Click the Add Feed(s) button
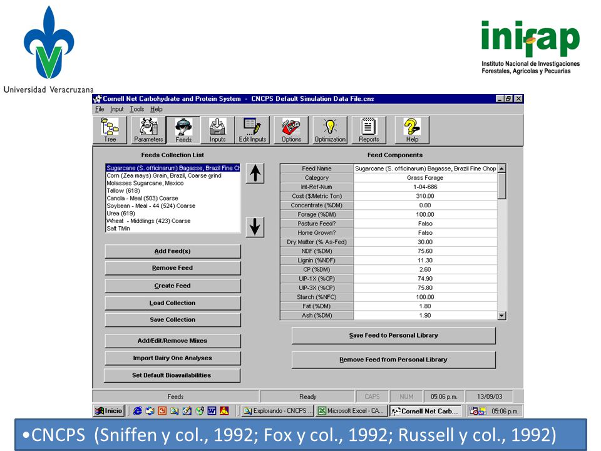 pos(173,251)
